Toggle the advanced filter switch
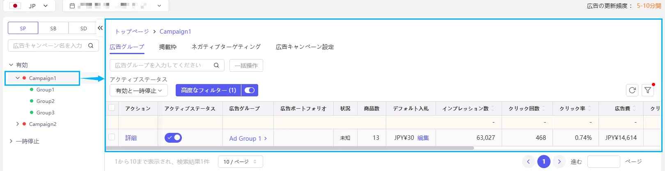 tap(250, 90)
